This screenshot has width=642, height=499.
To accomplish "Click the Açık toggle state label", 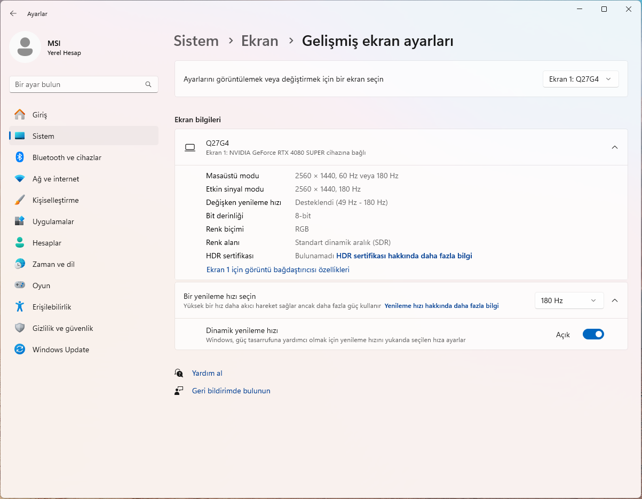I will tap(563, 335).
